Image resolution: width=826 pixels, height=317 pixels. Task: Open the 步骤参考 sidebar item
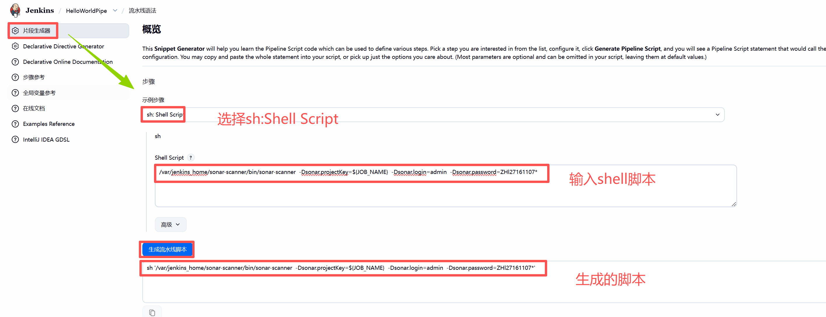click(34, 77)
